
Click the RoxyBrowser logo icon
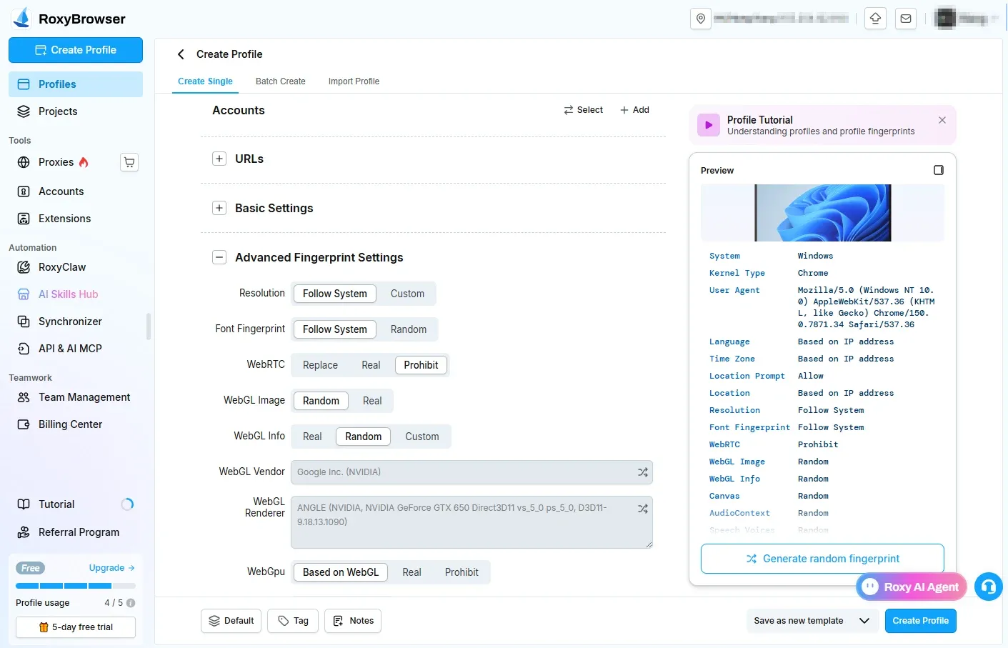21,18
